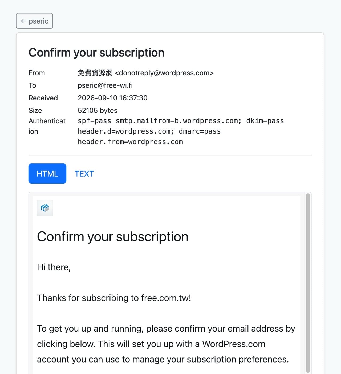341x374 pixels.
Task: Click the 'Thanks for subscribing to free.com.tw!' line
Action: (x=114, y=298)
